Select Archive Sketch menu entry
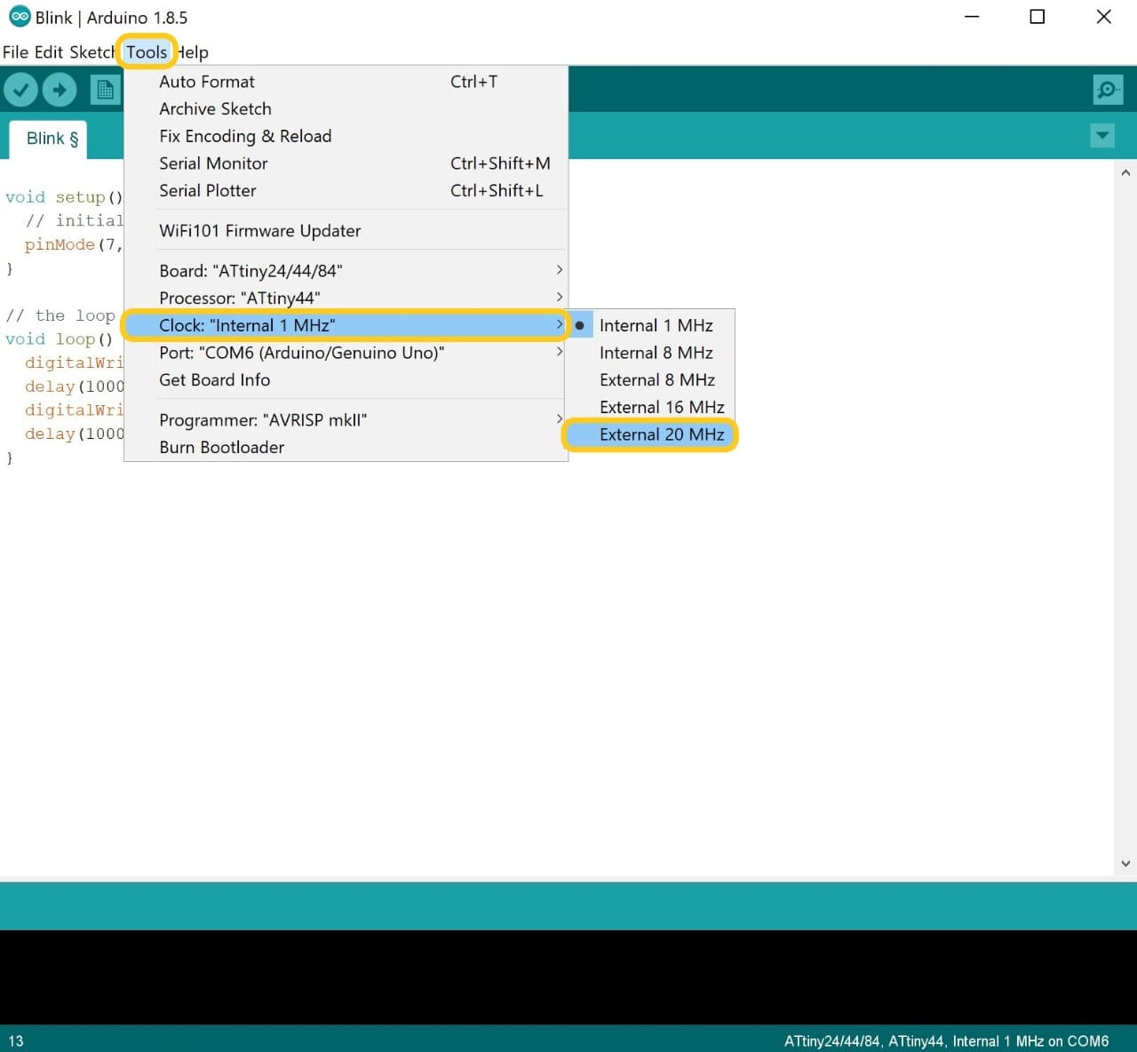Image resolution: width=1137 pixels, height=1052 pixels. pyautogui.click(x=345, y=109)
